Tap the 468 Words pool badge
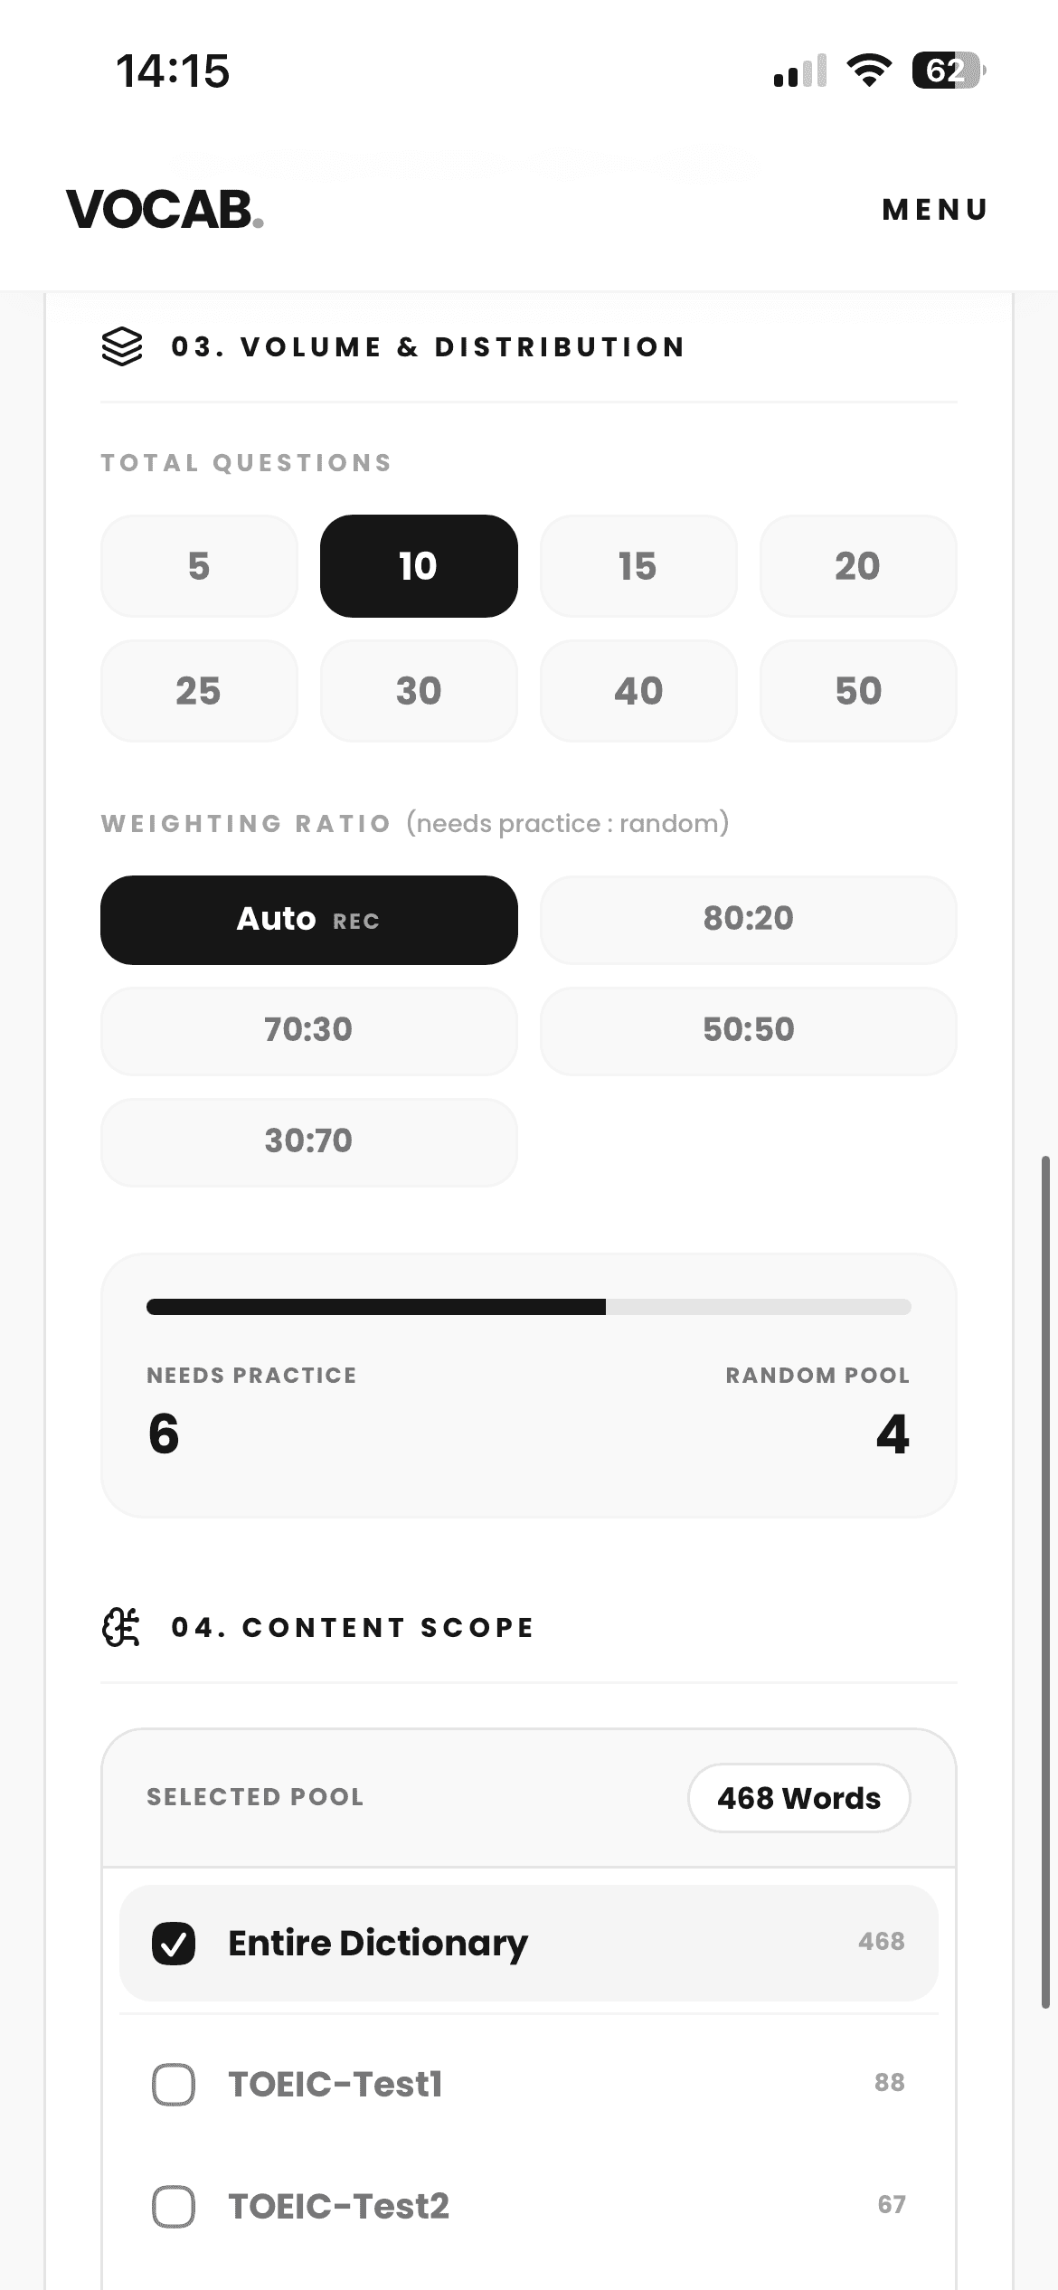This screenshot has height=2290, width=1058. pyautogui.click(x=798, y=1798)
